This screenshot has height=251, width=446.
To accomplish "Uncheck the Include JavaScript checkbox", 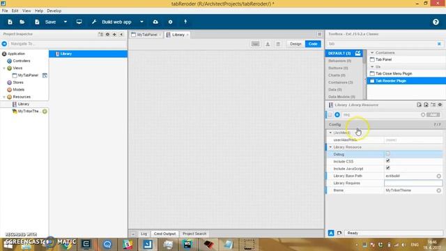I will (387, 168).
